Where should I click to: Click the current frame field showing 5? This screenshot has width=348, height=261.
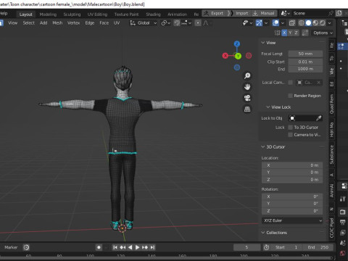(x=246, y=247)
